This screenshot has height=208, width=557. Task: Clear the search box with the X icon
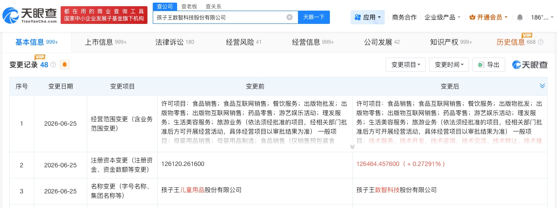click(x=290, y=17)
